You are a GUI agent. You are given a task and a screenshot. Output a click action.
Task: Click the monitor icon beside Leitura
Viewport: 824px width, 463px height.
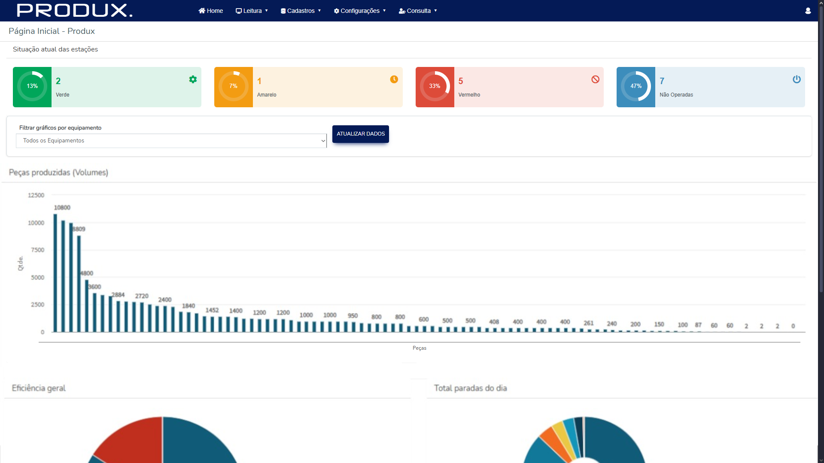(239, 11)
